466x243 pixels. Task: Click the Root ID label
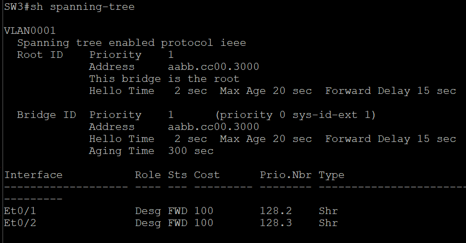pos(40,55)
